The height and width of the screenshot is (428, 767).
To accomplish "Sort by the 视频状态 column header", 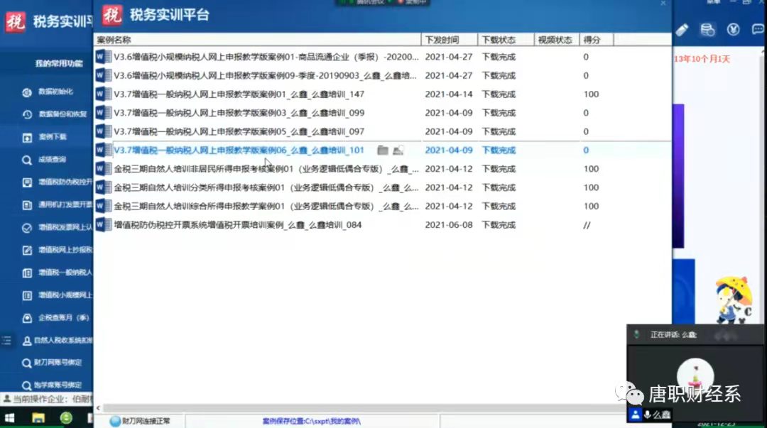I will pyautogui.click(x=557, y=40).
